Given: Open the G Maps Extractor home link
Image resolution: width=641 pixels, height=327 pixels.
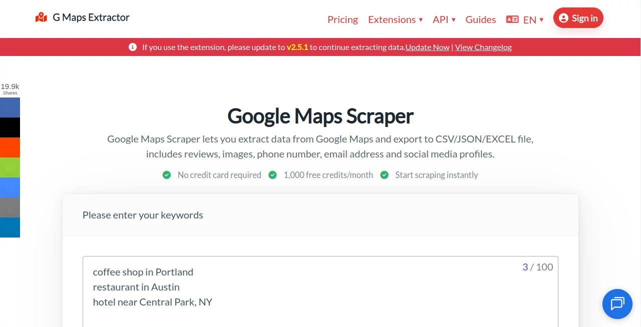Looking at the screenshot, I should 83,17.
